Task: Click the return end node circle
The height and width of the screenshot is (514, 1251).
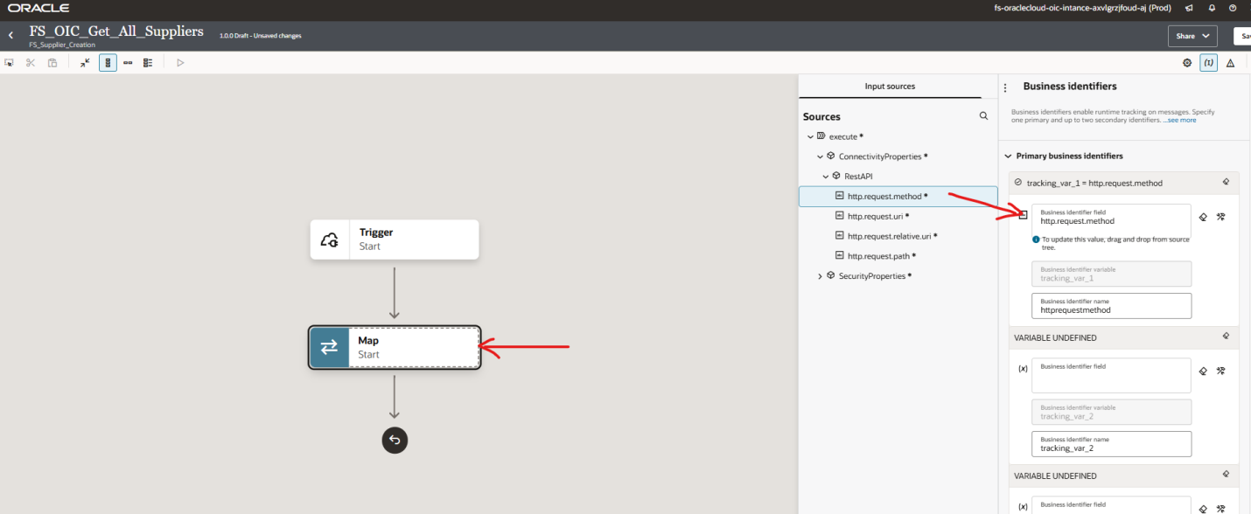Action: click(x=395, y=440)
